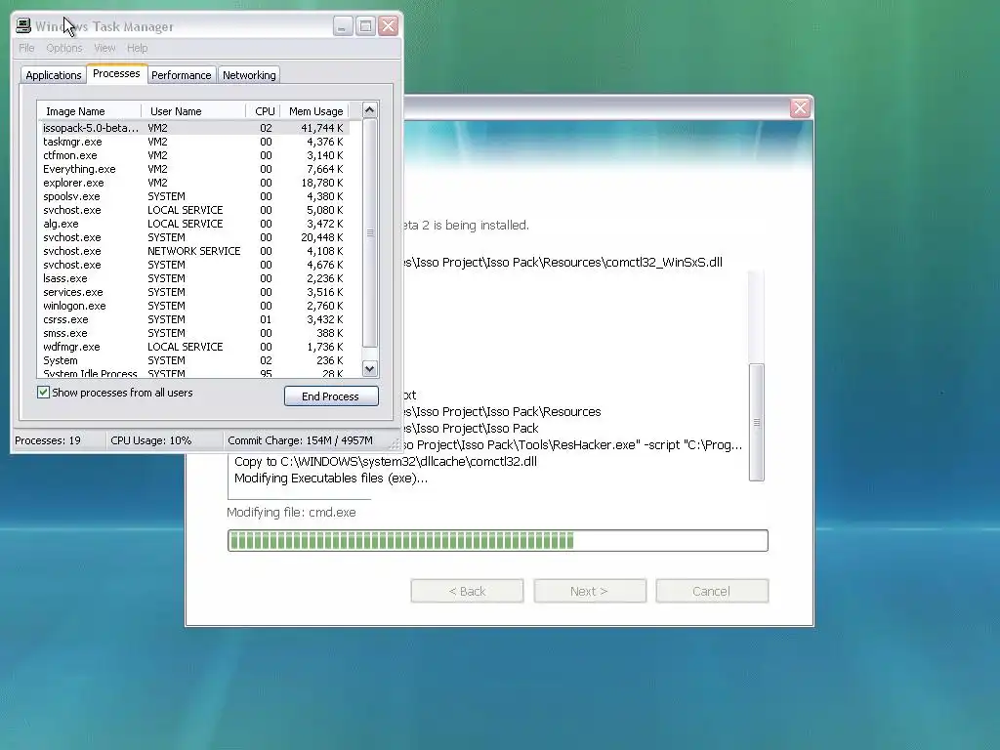Viewport: 1000px width, 750px height.
Task: Click the 'Modifying Executables files (exe)...' log line
Action: 331,479
